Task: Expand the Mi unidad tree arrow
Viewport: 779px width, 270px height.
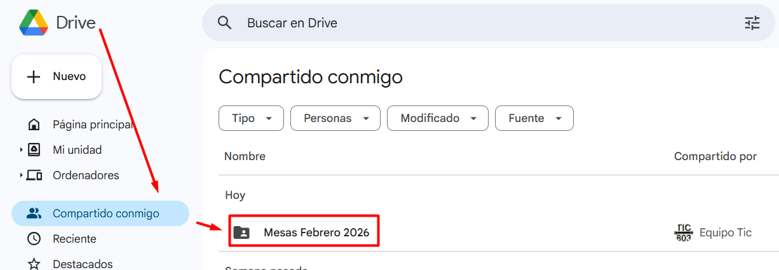Action: click(x=21, y=150)
